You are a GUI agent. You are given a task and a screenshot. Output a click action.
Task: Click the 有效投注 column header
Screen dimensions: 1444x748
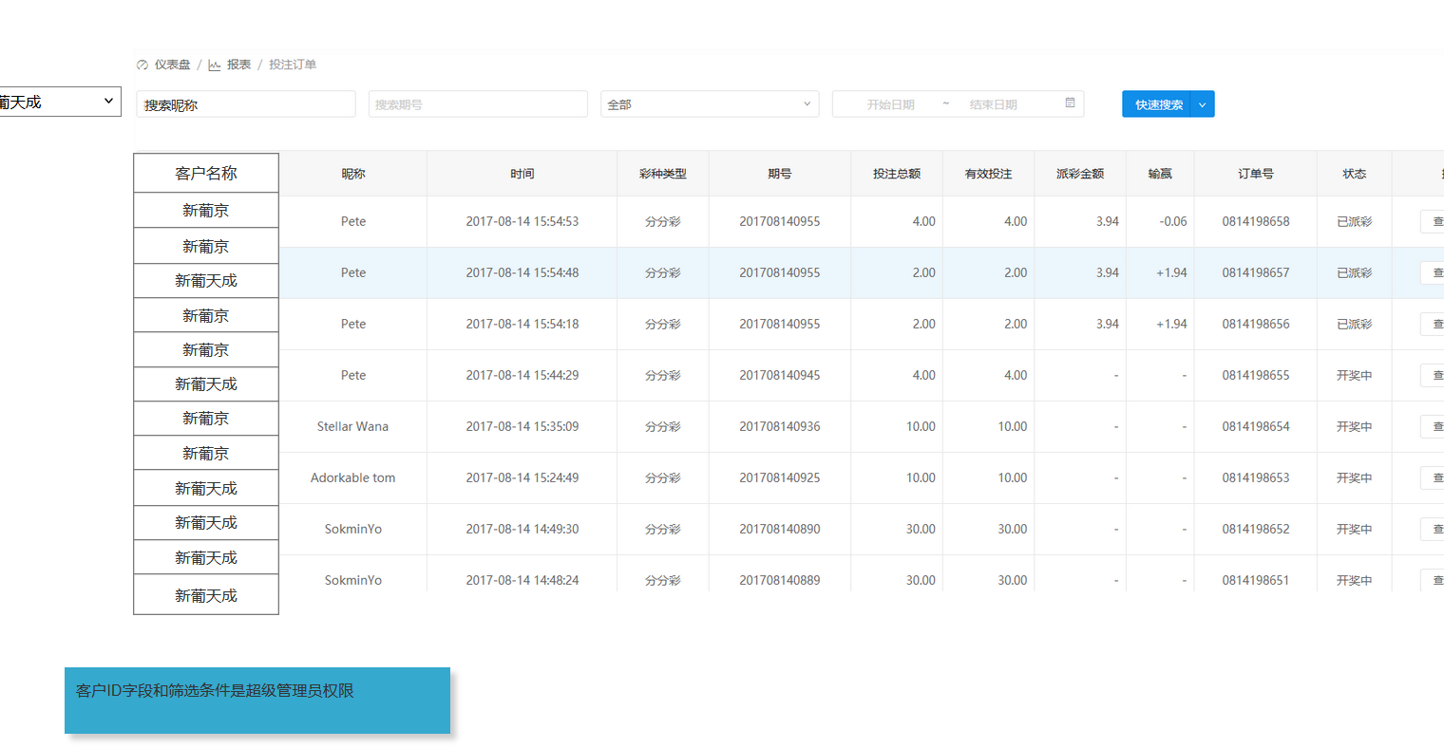(989, 174)
